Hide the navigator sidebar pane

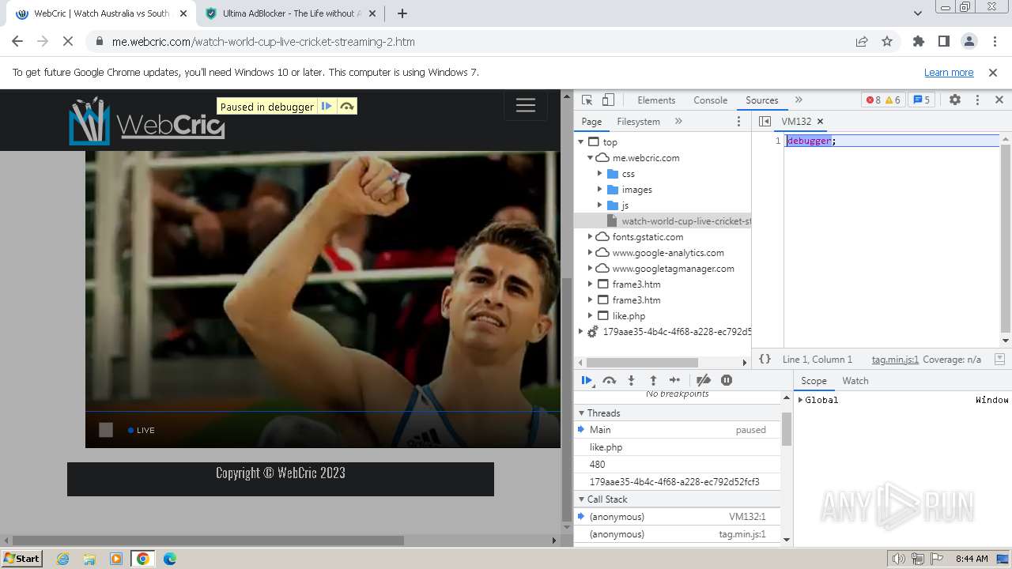pos(765,122)
